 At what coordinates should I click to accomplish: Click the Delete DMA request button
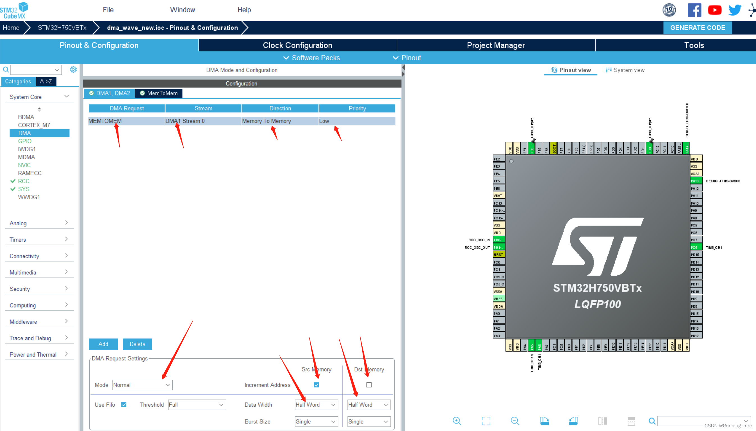pyautogui.click(x=137, y=344)
